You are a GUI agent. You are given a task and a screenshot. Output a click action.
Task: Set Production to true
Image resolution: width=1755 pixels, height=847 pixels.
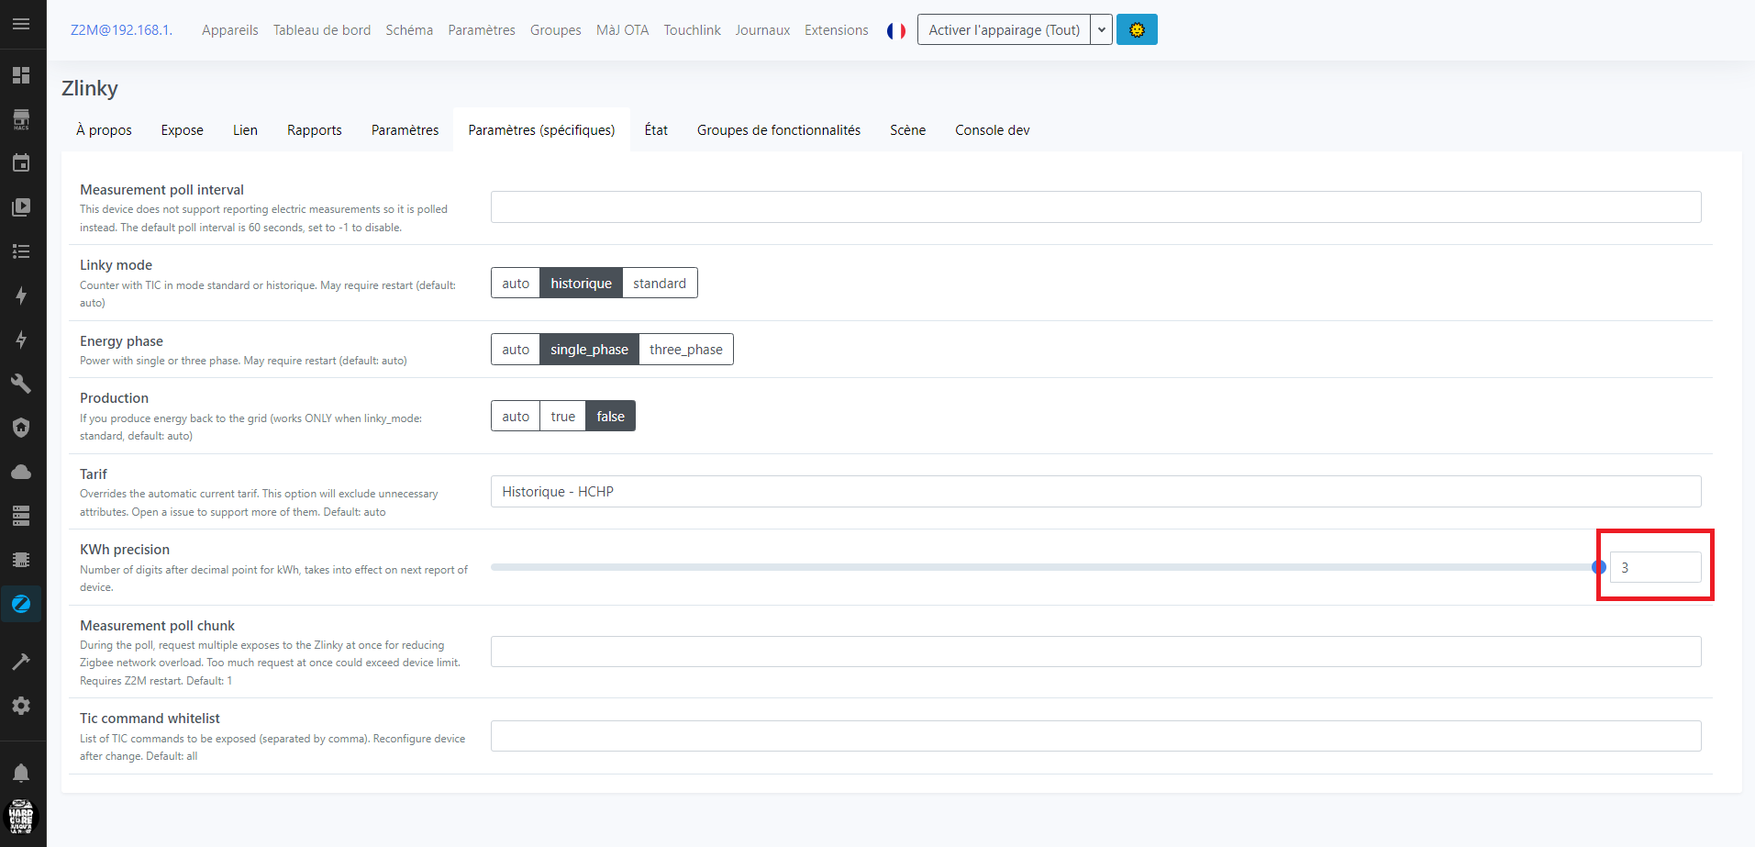(563, 417)
